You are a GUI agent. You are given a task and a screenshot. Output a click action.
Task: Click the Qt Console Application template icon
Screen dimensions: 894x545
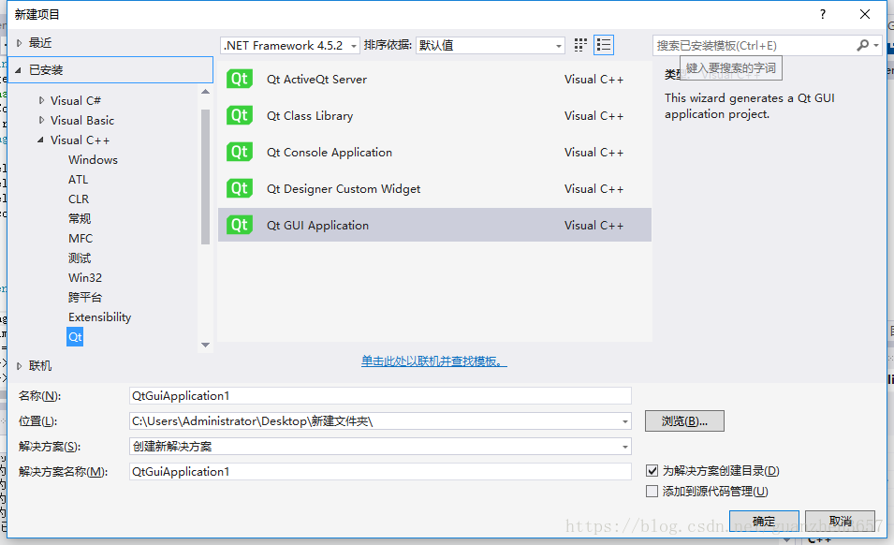coord(240,152)
